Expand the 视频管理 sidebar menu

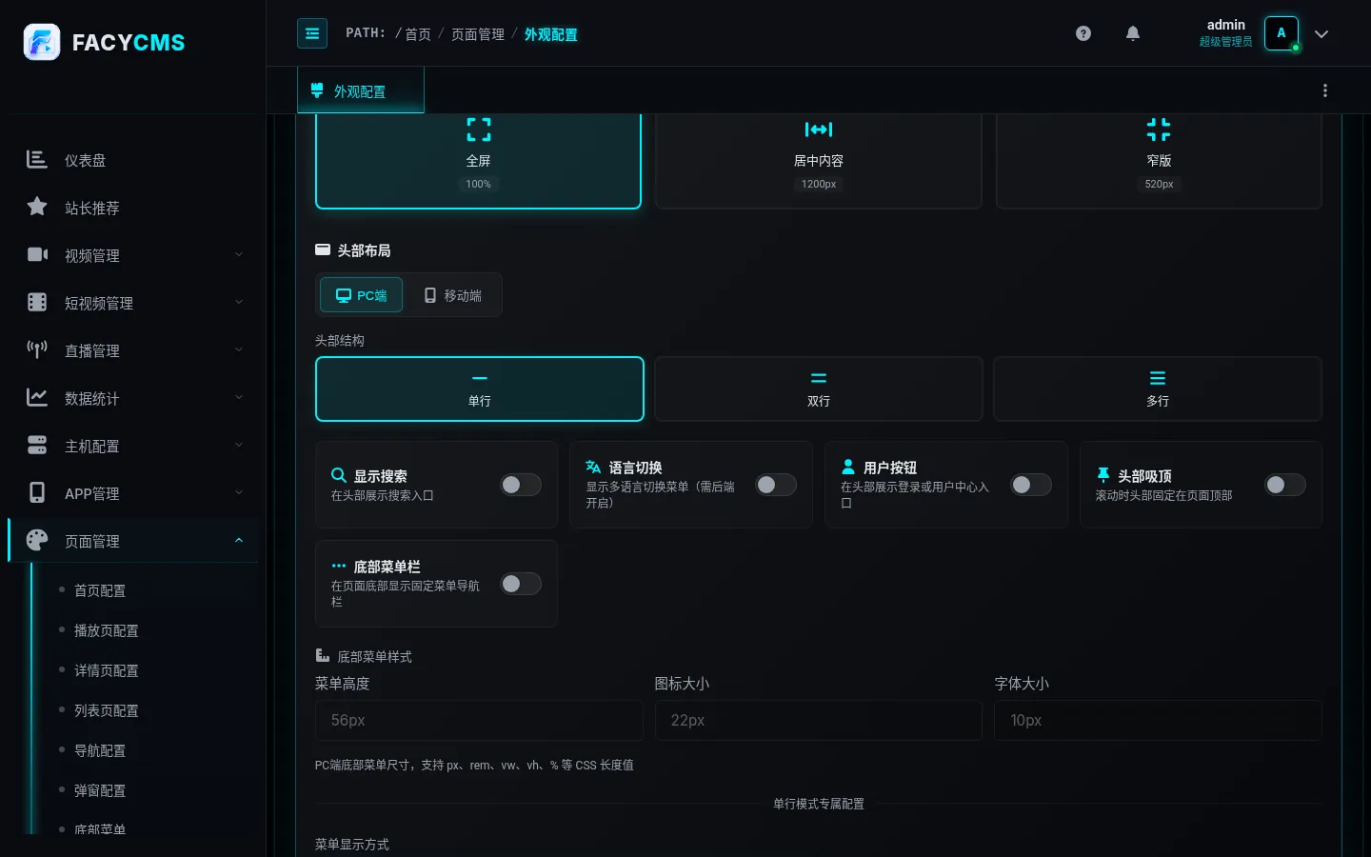click(132, 255)
